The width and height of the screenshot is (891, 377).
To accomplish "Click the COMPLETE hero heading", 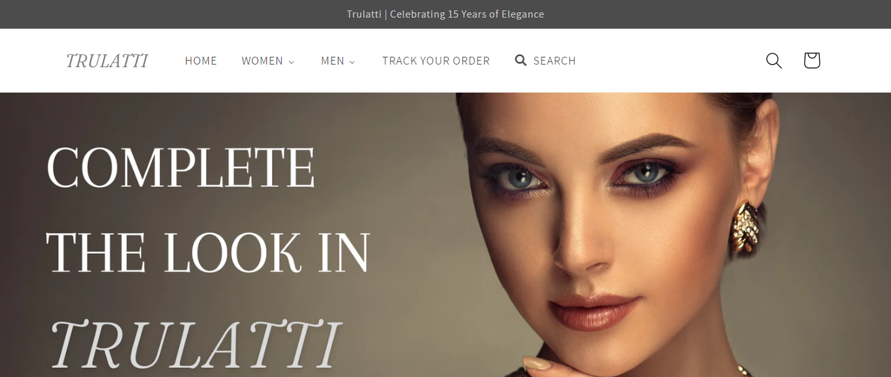I will [x=181, y=168].
